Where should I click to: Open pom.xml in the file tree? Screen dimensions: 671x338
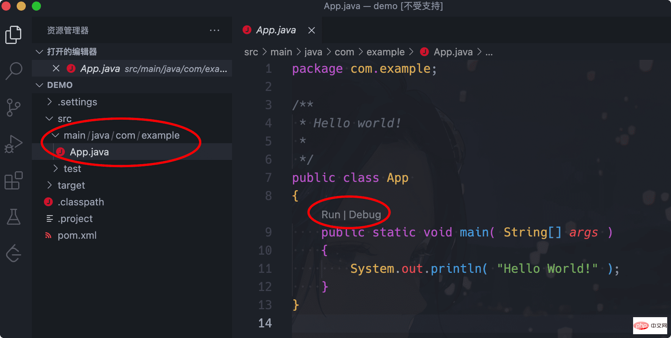click(77, 235)
